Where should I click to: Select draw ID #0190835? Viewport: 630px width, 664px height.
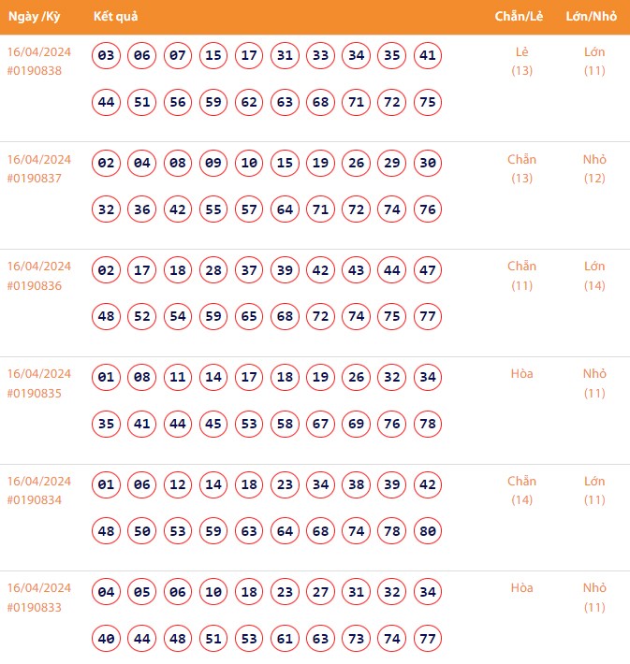click(35, 394)
